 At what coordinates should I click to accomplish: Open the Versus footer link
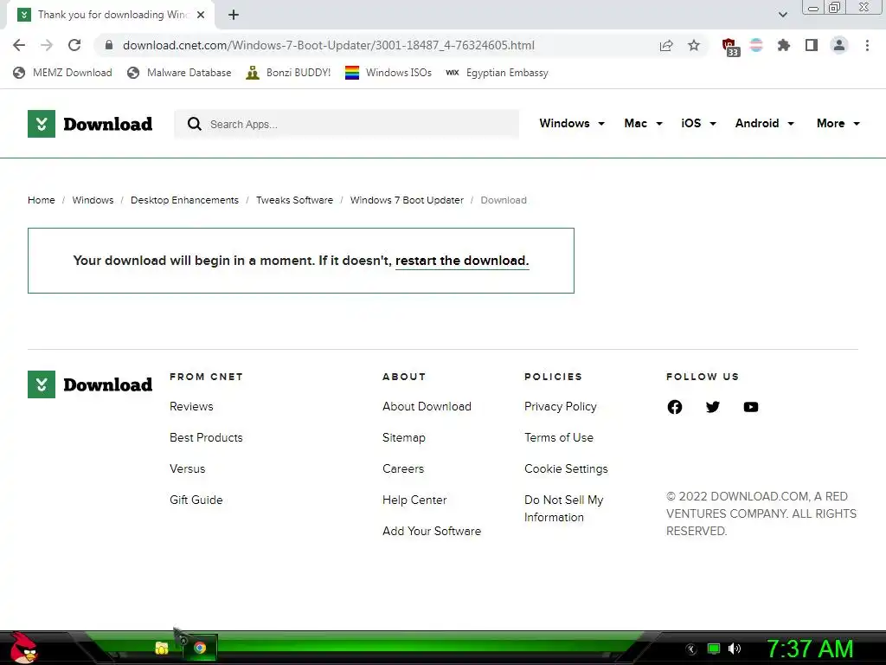tap(187, 468)
